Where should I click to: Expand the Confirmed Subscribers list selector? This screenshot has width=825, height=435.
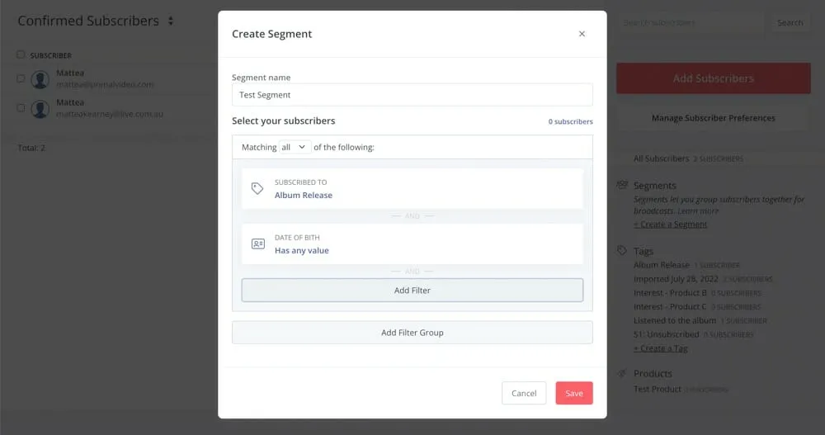click(171, 21)
